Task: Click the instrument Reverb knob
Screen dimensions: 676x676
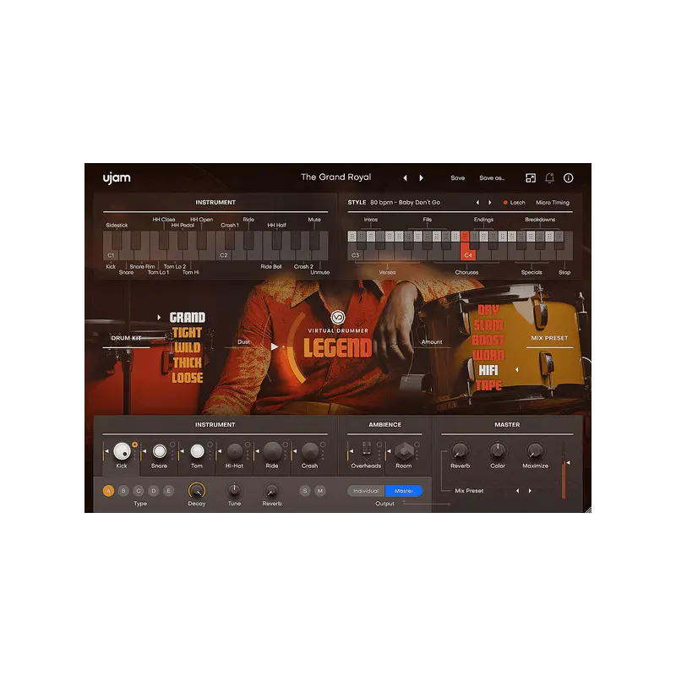Action: 272,491
